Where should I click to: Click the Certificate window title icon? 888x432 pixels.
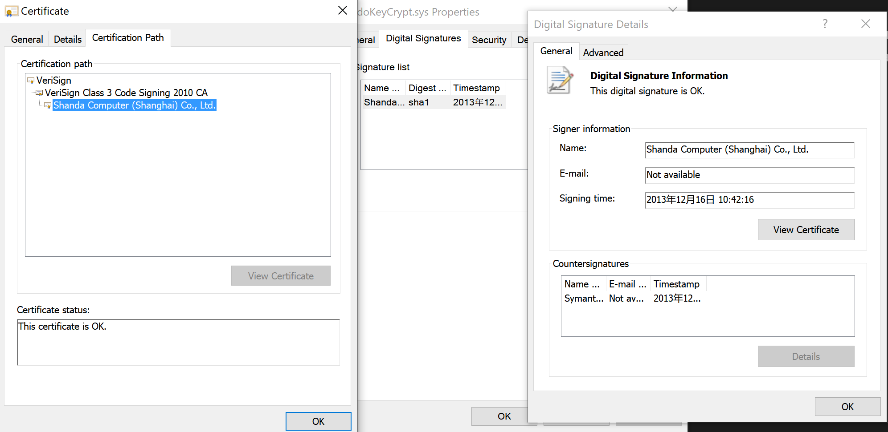click(12, 11)
